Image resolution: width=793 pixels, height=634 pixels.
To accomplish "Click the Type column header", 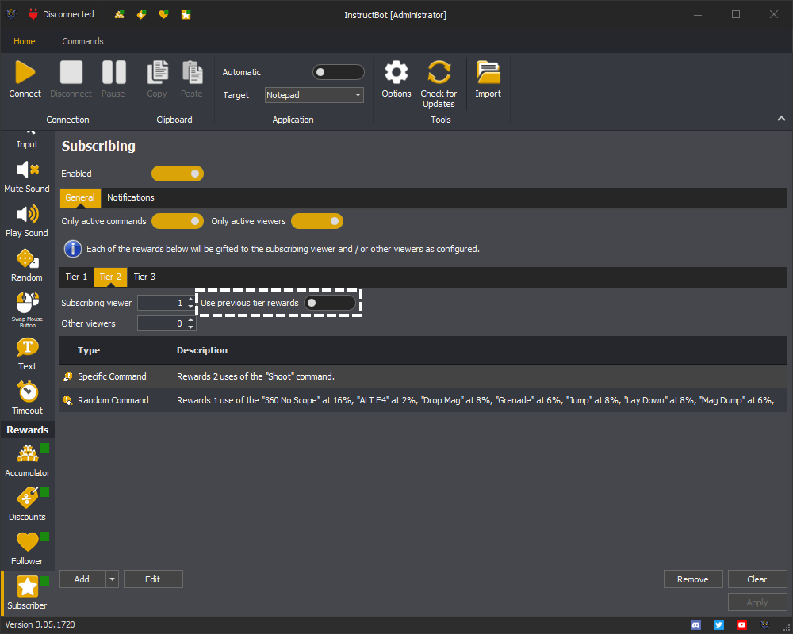I will [x=124, y=350].
